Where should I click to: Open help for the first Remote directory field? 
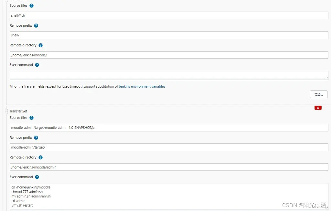click(x=40, y=45)
